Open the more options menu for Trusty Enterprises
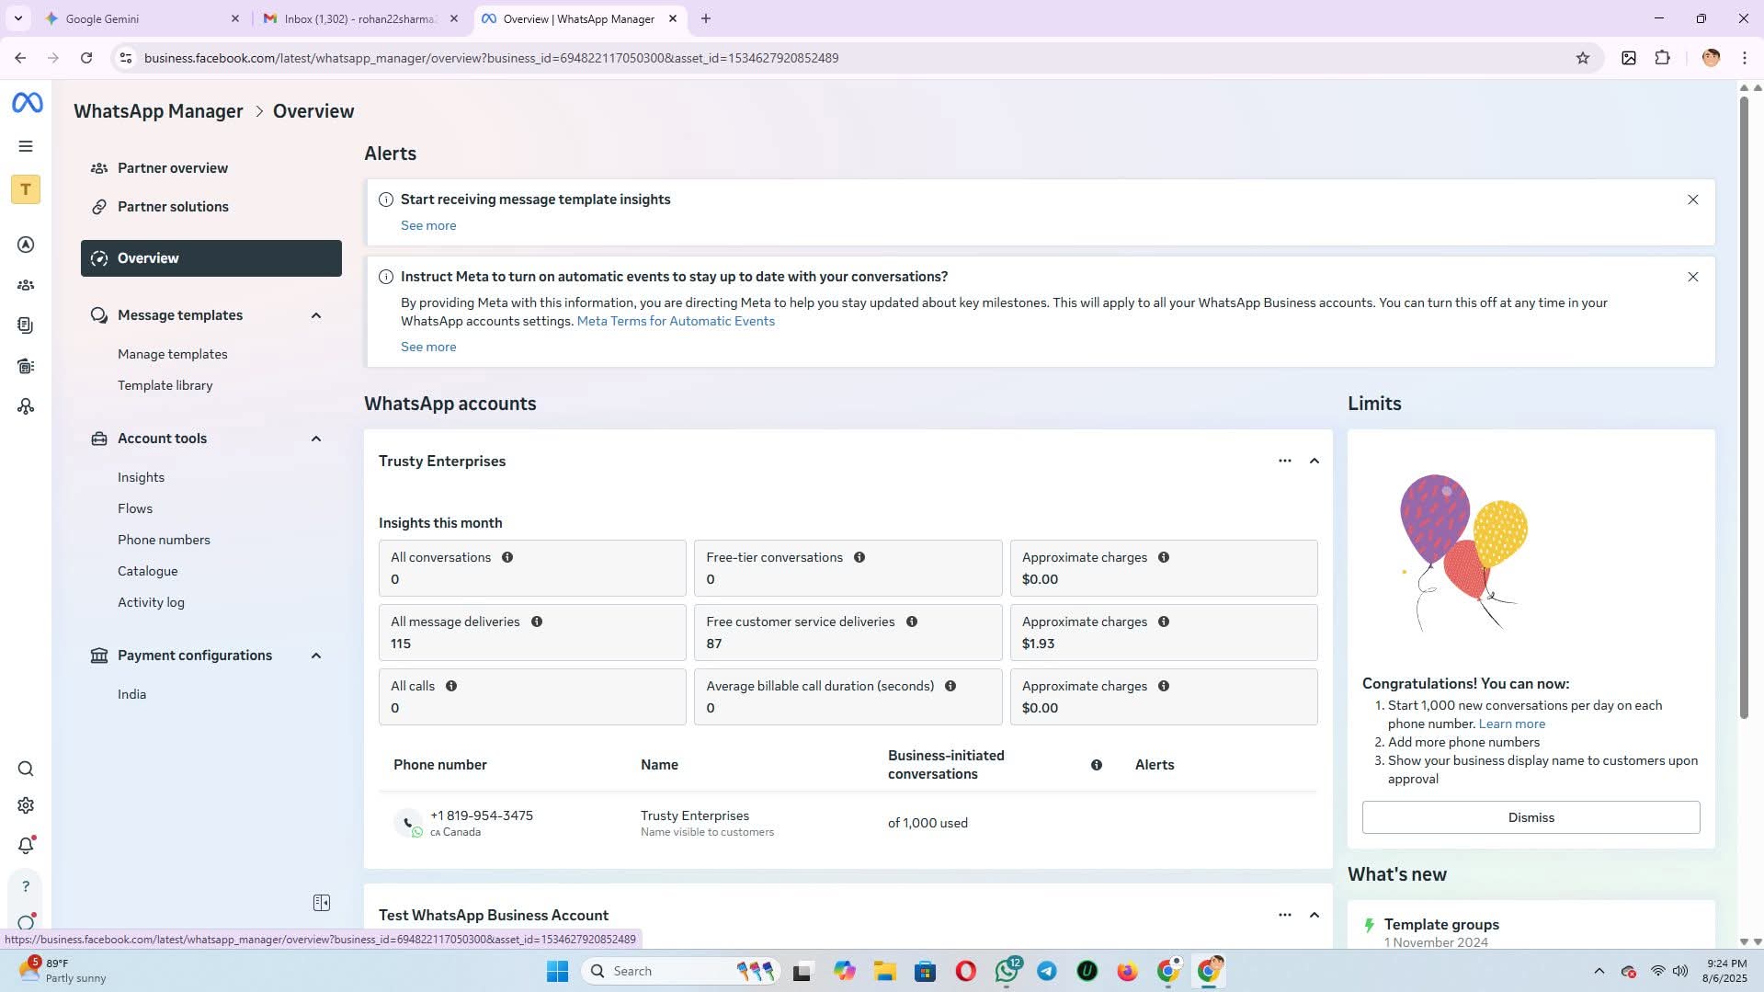This screenshot has height=992, width=1764. [1285, 461]
